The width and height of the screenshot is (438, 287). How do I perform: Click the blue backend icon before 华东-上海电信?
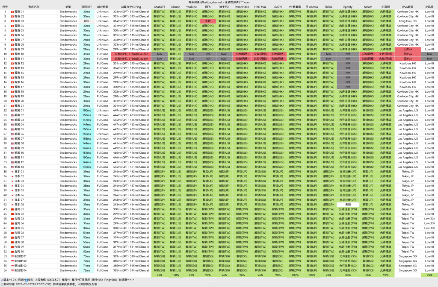(x=26, y=280)
